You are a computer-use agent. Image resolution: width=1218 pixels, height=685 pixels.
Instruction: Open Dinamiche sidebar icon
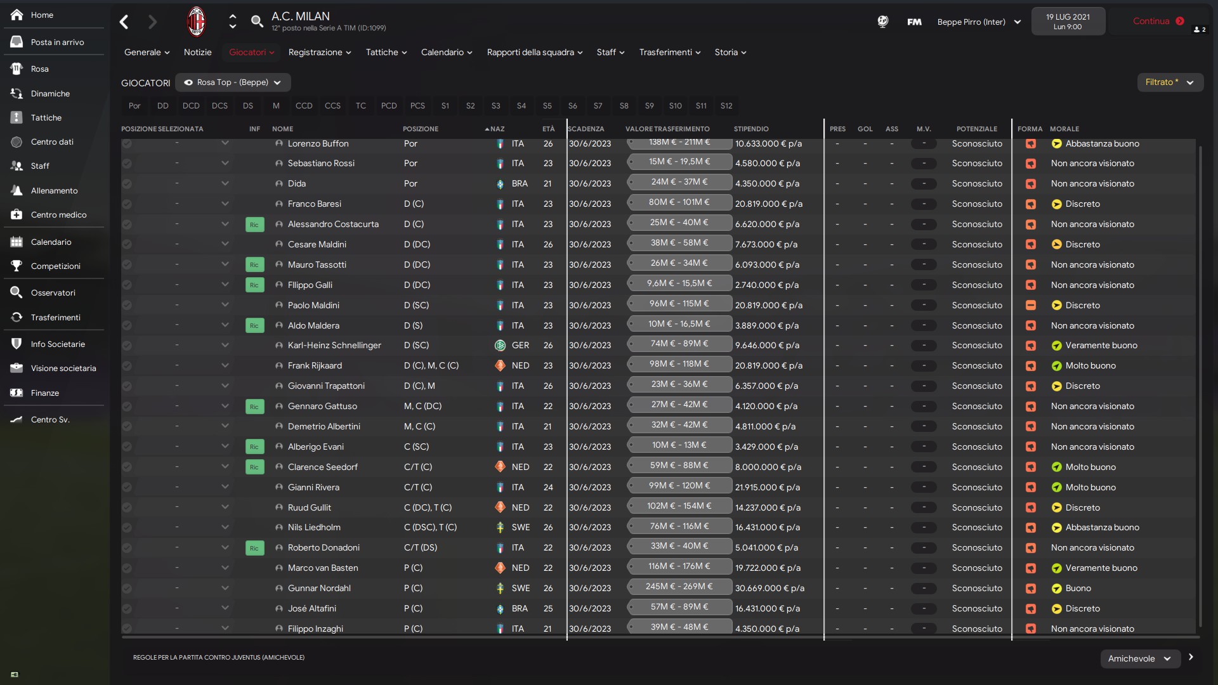coord(16,93)
